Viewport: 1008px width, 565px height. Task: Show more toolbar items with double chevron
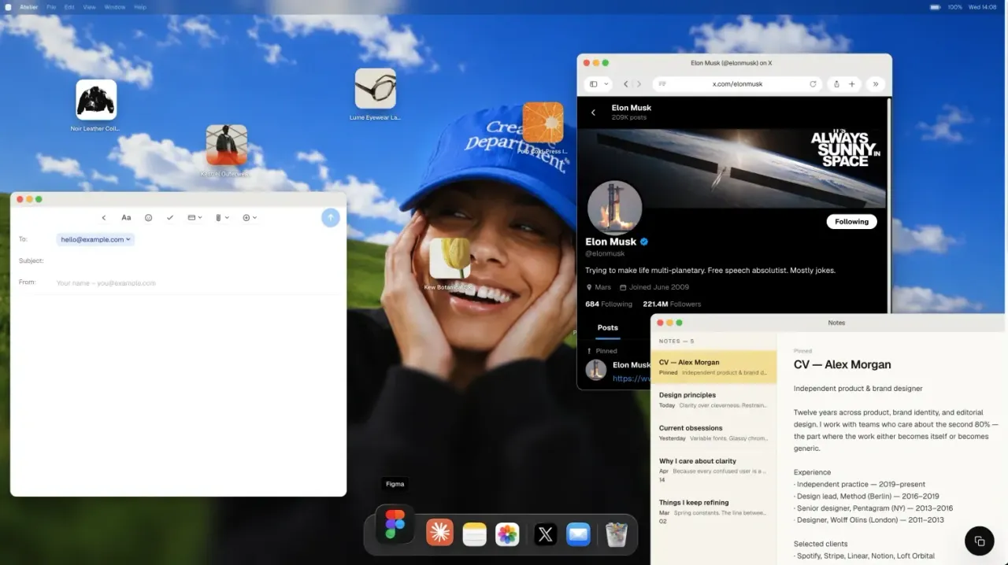pyautogui.click(x=875, y=84)
